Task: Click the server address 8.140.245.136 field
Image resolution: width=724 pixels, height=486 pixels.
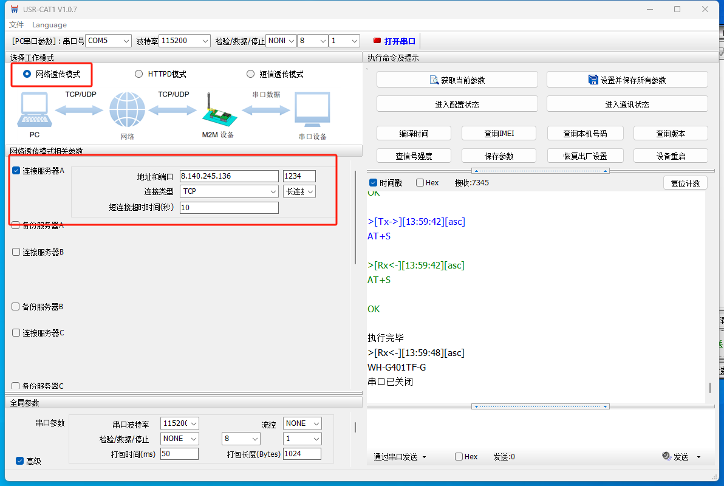Action: click(x=229, y=176)
